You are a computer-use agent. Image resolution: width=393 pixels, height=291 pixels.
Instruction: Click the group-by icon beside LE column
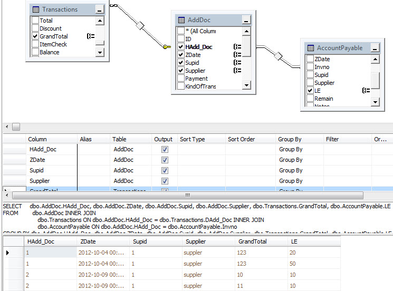(x=366, y=90)
